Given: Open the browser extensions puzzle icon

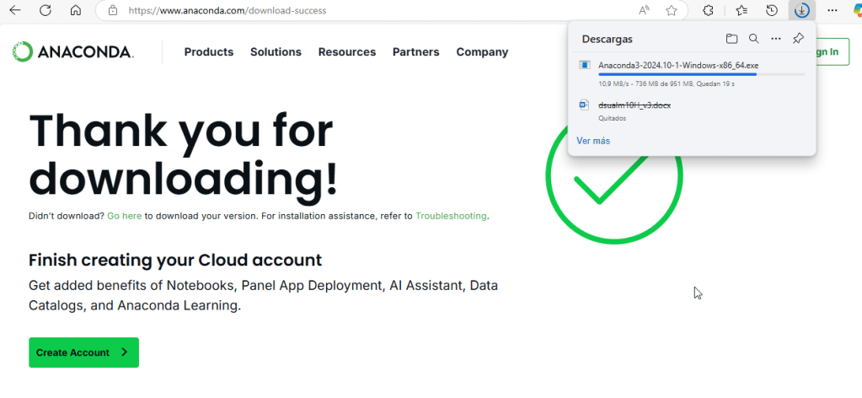Looking at the screenshot, I should (x=709, y=11).
